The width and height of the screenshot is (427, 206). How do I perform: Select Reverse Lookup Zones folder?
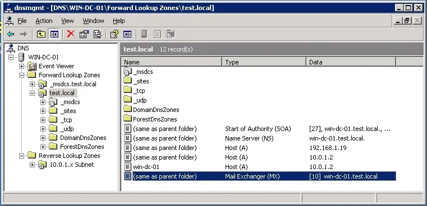(x=70, y=156)
